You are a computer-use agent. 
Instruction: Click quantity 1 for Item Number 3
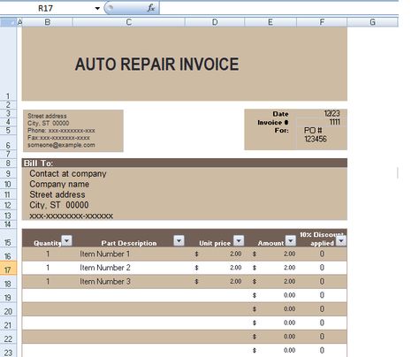pyautogui.click(x=48, y=282)
